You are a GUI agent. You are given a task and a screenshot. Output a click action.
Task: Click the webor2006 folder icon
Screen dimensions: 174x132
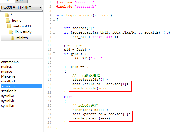9,26
